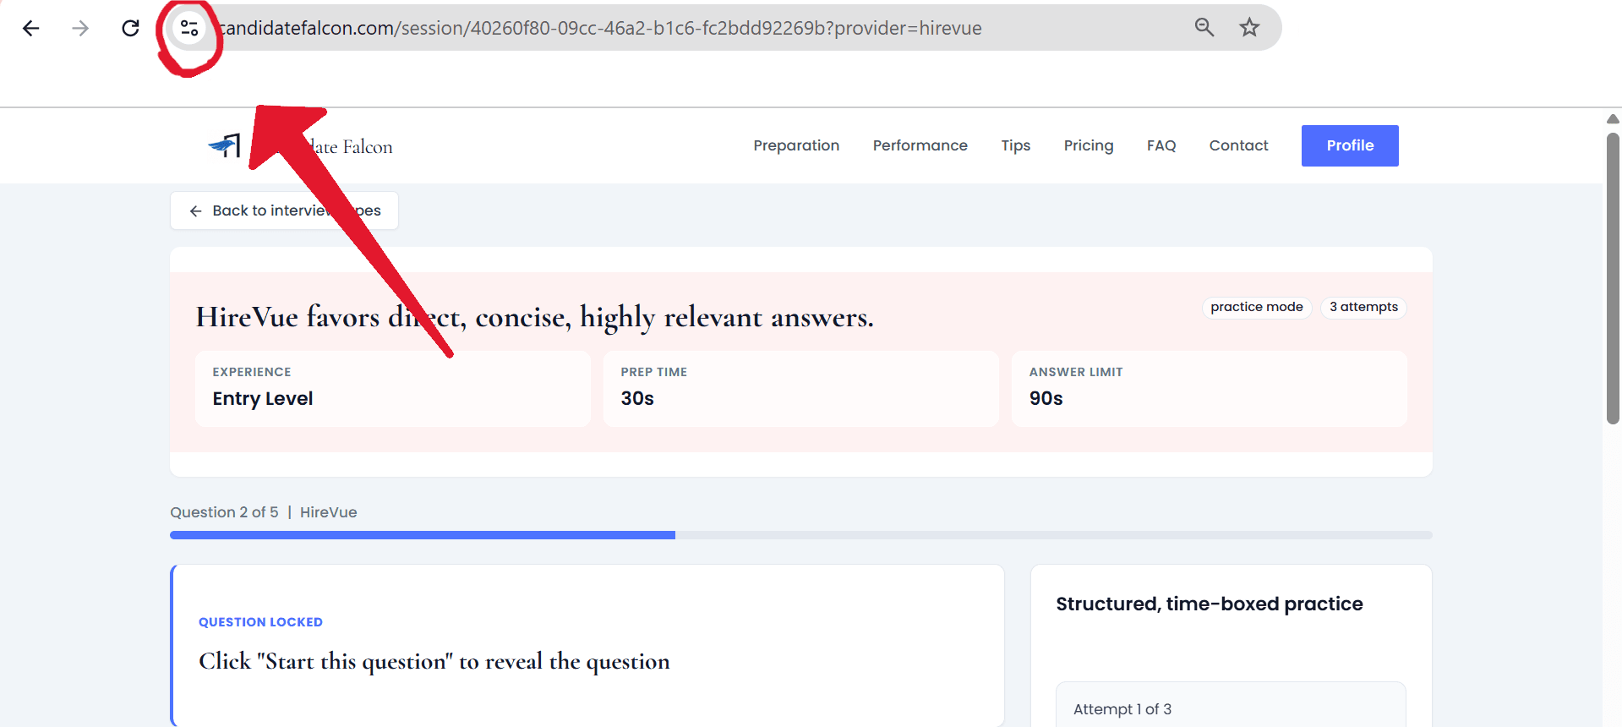Bookmark this page with the star icon

[1249, 28]
